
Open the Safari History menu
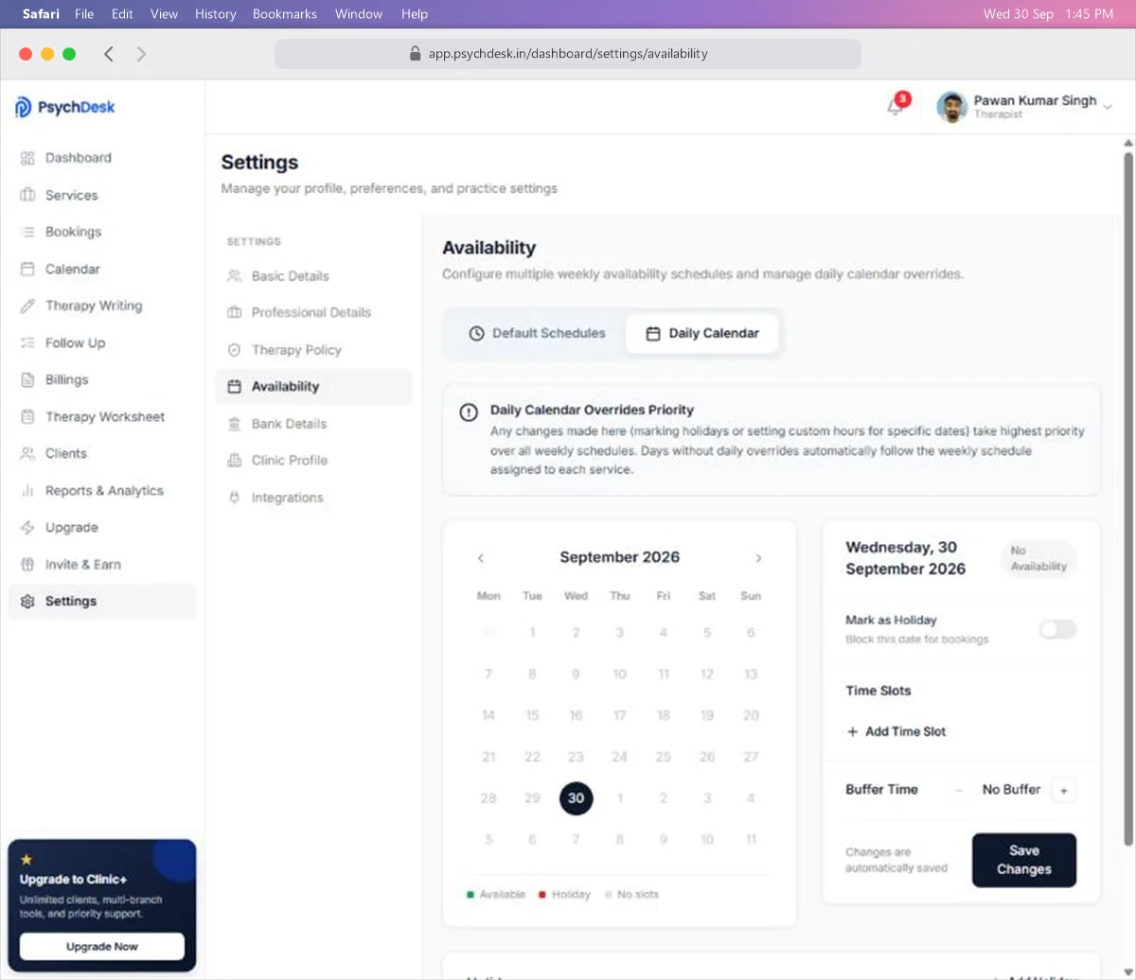(x=215, y=14)
